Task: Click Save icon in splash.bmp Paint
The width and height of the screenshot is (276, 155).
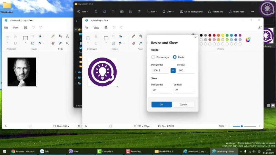Action: [106, 28]
